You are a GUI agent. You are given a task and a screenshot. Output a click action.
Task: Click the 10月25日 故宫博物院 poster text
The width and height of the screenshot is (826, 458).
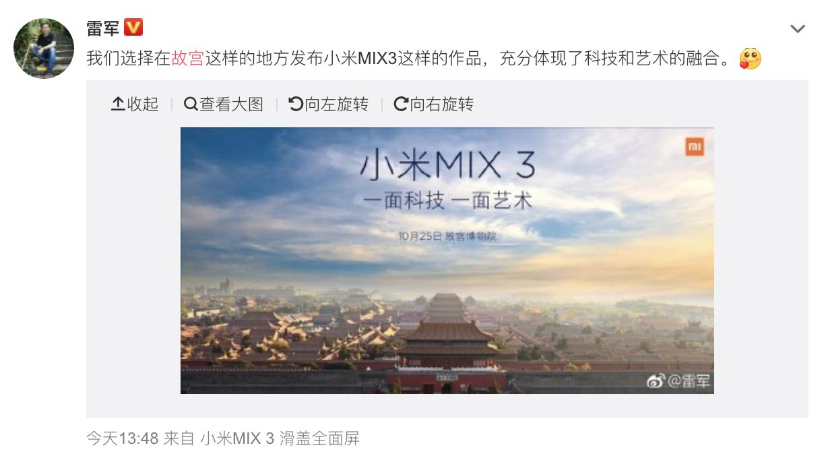coord(451,236)
